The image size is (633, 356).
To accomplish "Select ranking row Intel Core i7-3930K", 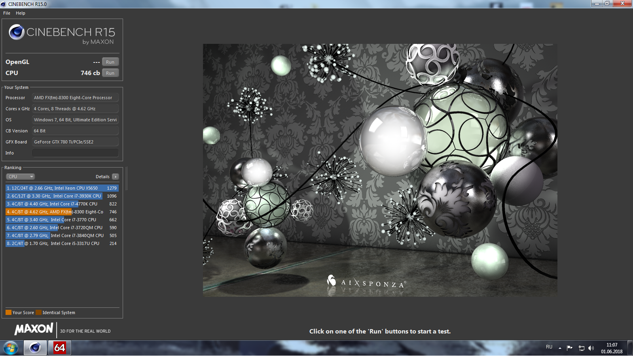I will (x=62, y=196).
